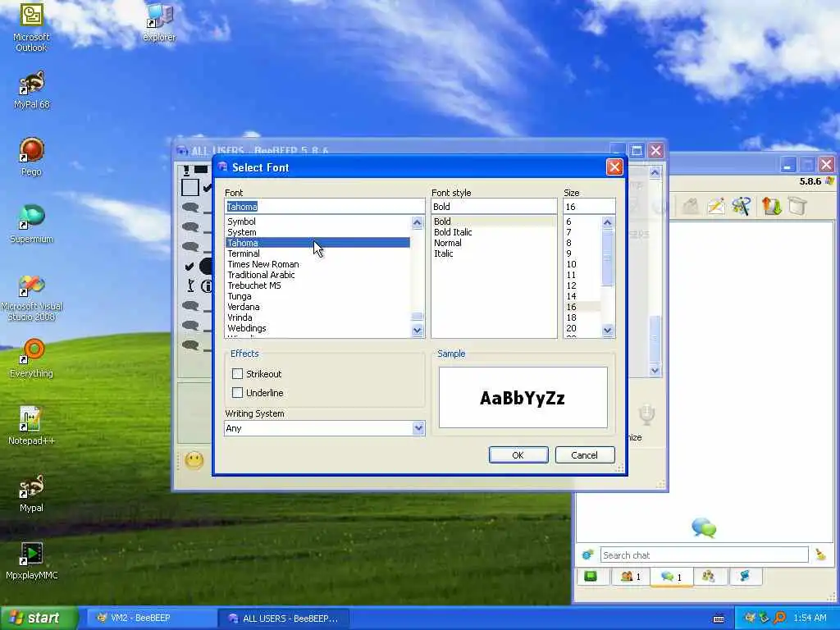Open the blue network tab in BeeBEEP

(745, 577)
